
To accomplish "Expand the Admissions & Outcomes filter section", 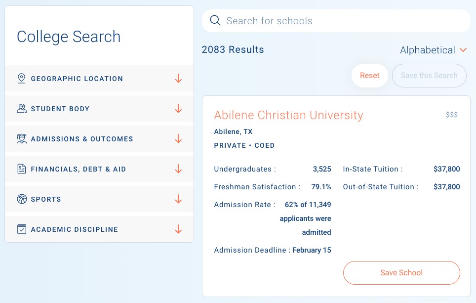I will coord(178,139).
